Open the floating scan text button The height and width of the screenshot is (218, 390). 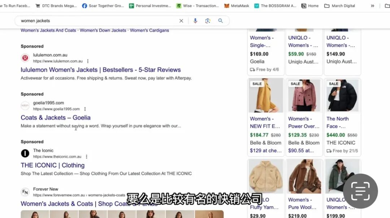[x=360, y=191]
